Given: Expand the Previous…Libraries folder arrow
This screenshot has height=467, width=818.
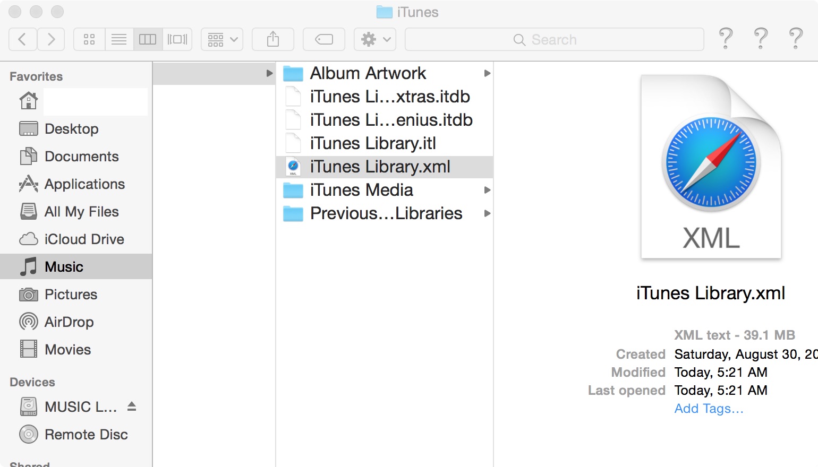Looking at the screenshot, I should [487, 213].
